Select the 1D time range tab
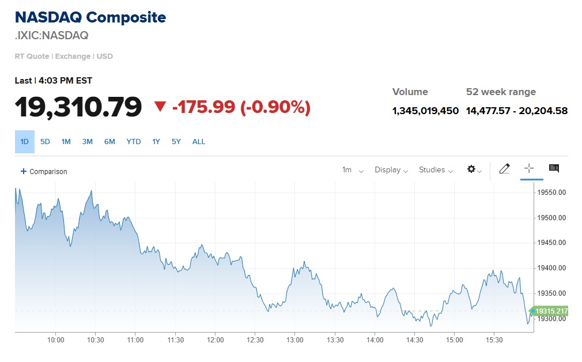The height and width of the screenshot is (362, 582). (25, 142)
